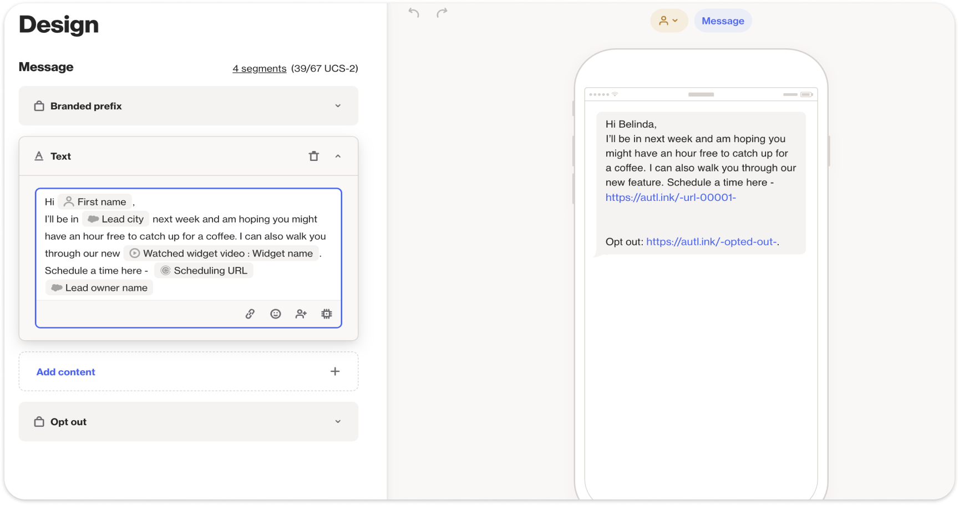This screenshot has width=959, height=505.
Task: Select the Message preview tab
Action: (x=723, y=21)
